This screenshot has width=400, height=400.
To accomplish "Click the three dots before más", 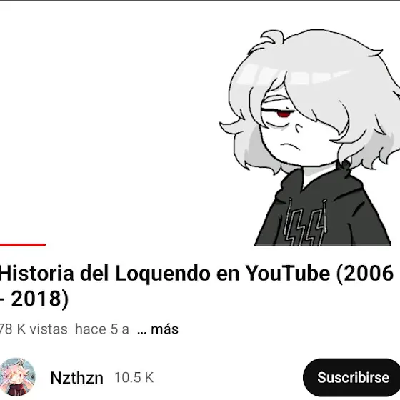I will pos(142,332).
